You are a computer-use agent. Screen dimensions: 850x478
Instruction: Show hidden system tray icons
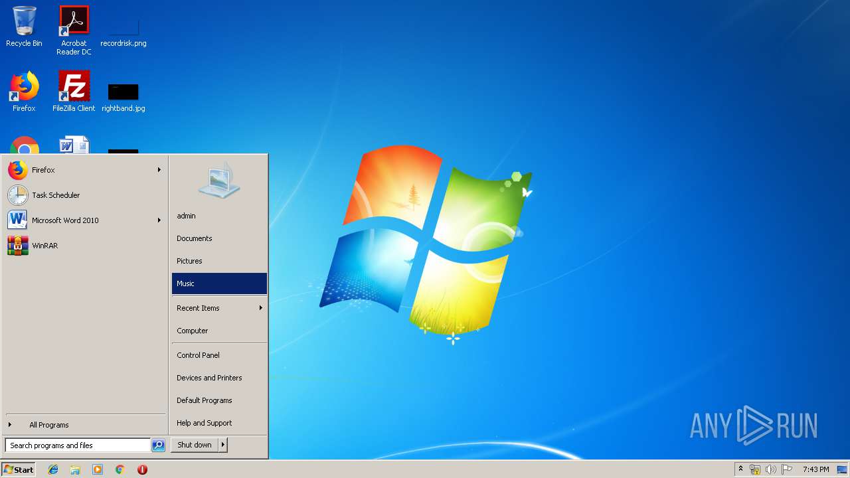point(740,469)
